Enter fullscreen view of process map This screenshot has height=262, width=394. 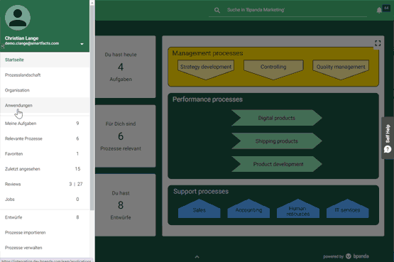coord(378,43)
